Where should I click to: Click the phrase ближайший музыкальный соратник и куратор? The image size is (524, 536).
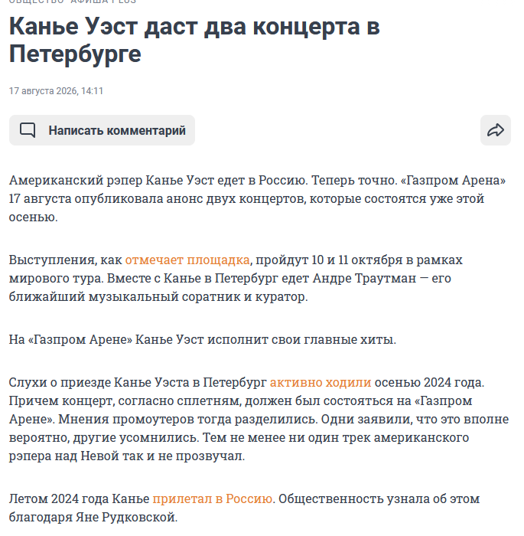(158, 297)
